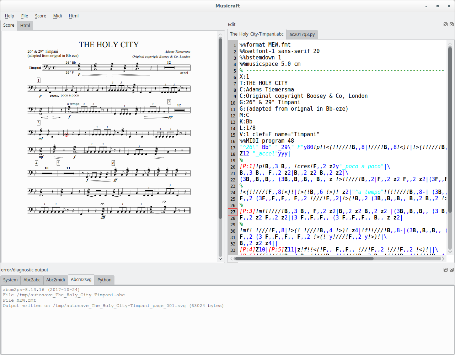
Task: Click the 'error/diagnostic output' panel title
Action: point(25,270)
